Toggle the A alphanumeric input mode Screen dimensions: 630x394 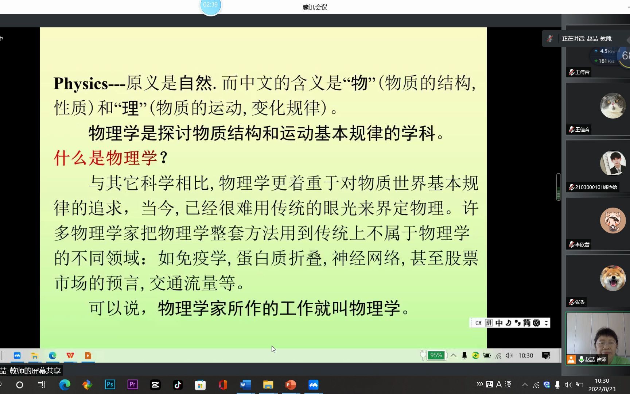pos(499,384)
